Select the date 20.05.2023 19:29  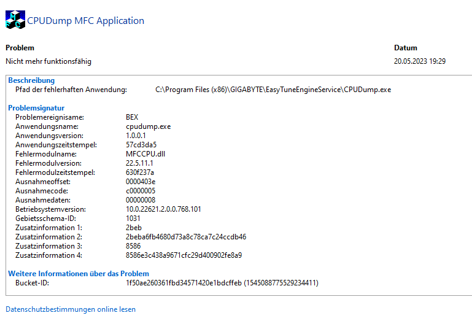tap(420, 61)
